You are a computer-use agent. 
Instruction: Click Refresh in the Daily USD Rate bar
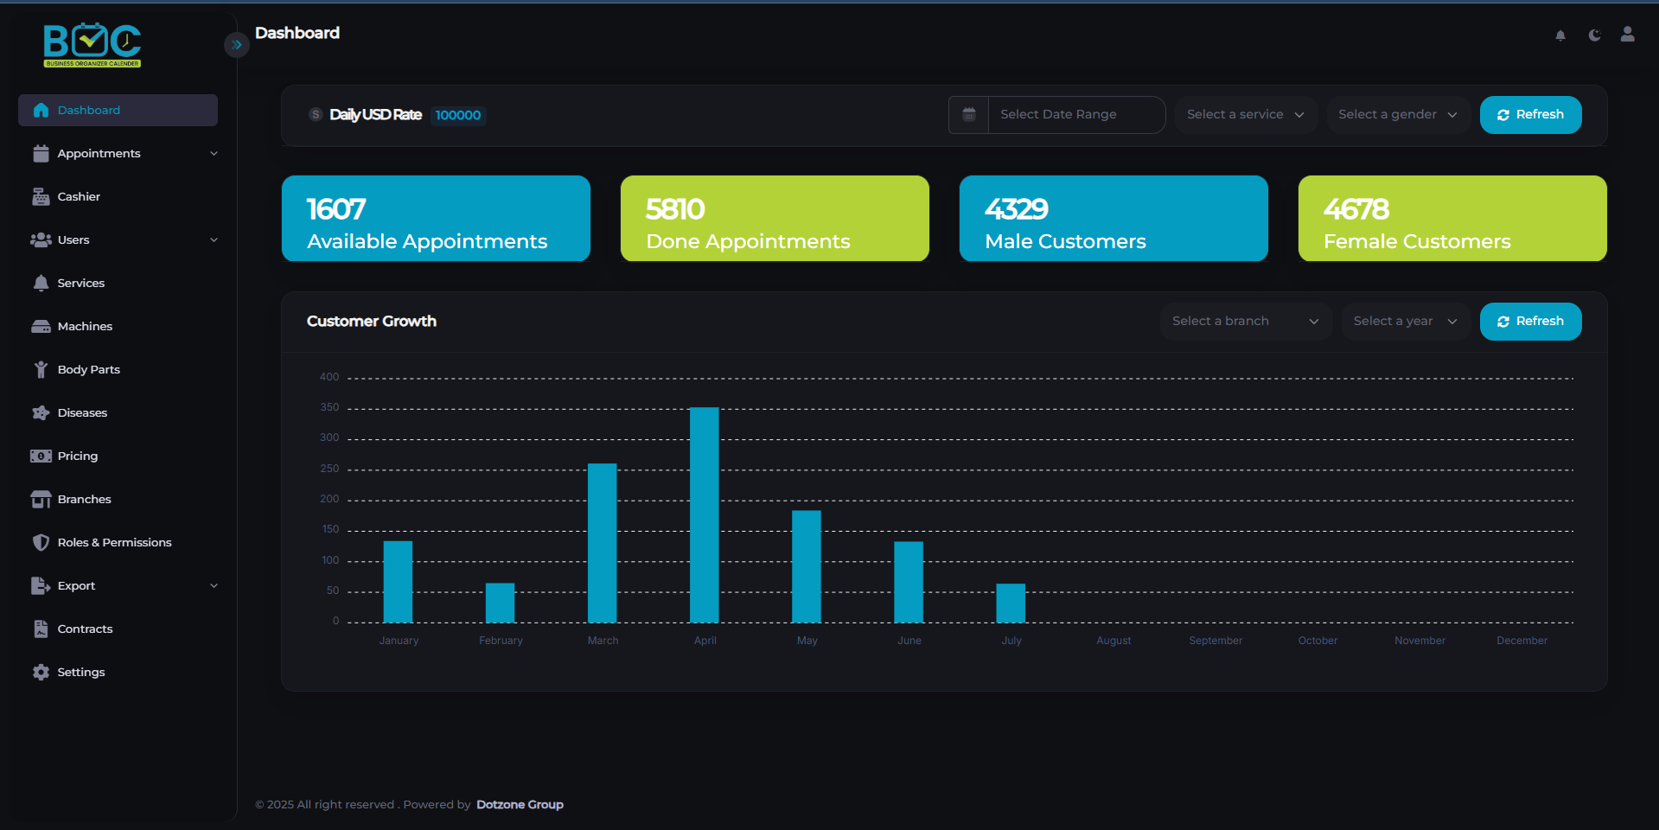[1530, 115]
